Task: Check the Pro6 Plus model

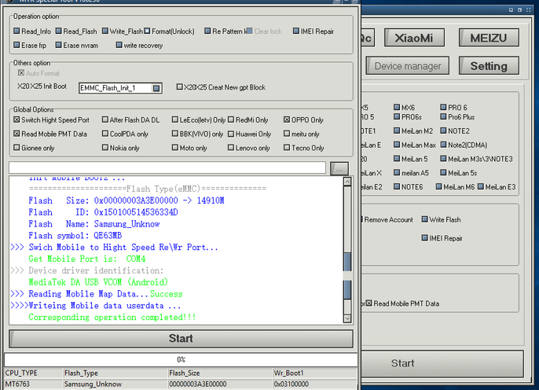Action: [x=443, y=116]
